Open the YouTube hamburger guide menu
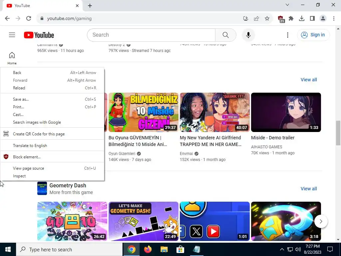Screen dimensions: 341x256 (x=12, y=35)
